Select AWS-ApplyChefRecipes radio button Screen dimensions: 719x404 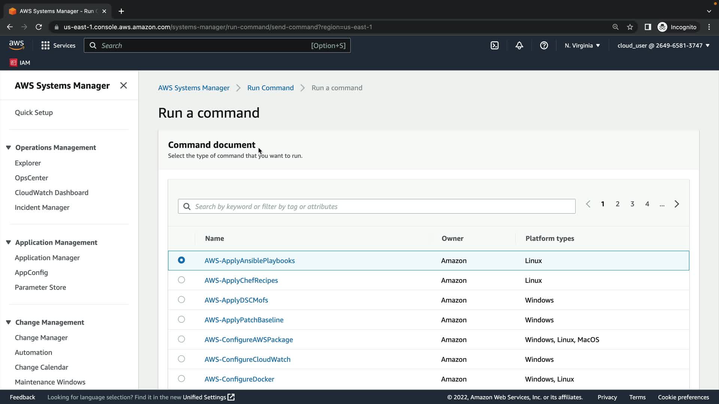181,280
